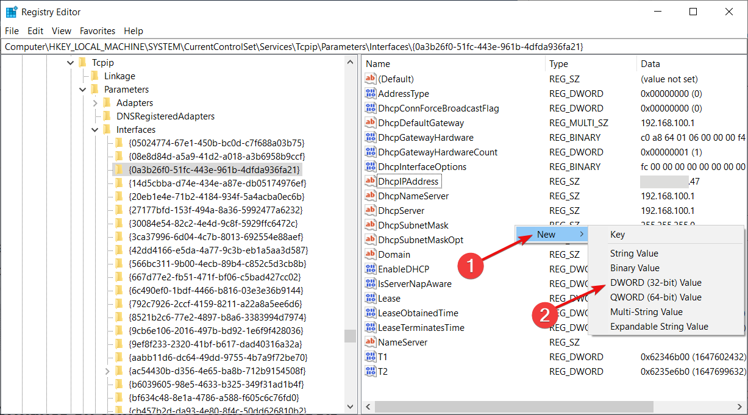Open the View menu

pyautogui.click(x=62, y=30)
